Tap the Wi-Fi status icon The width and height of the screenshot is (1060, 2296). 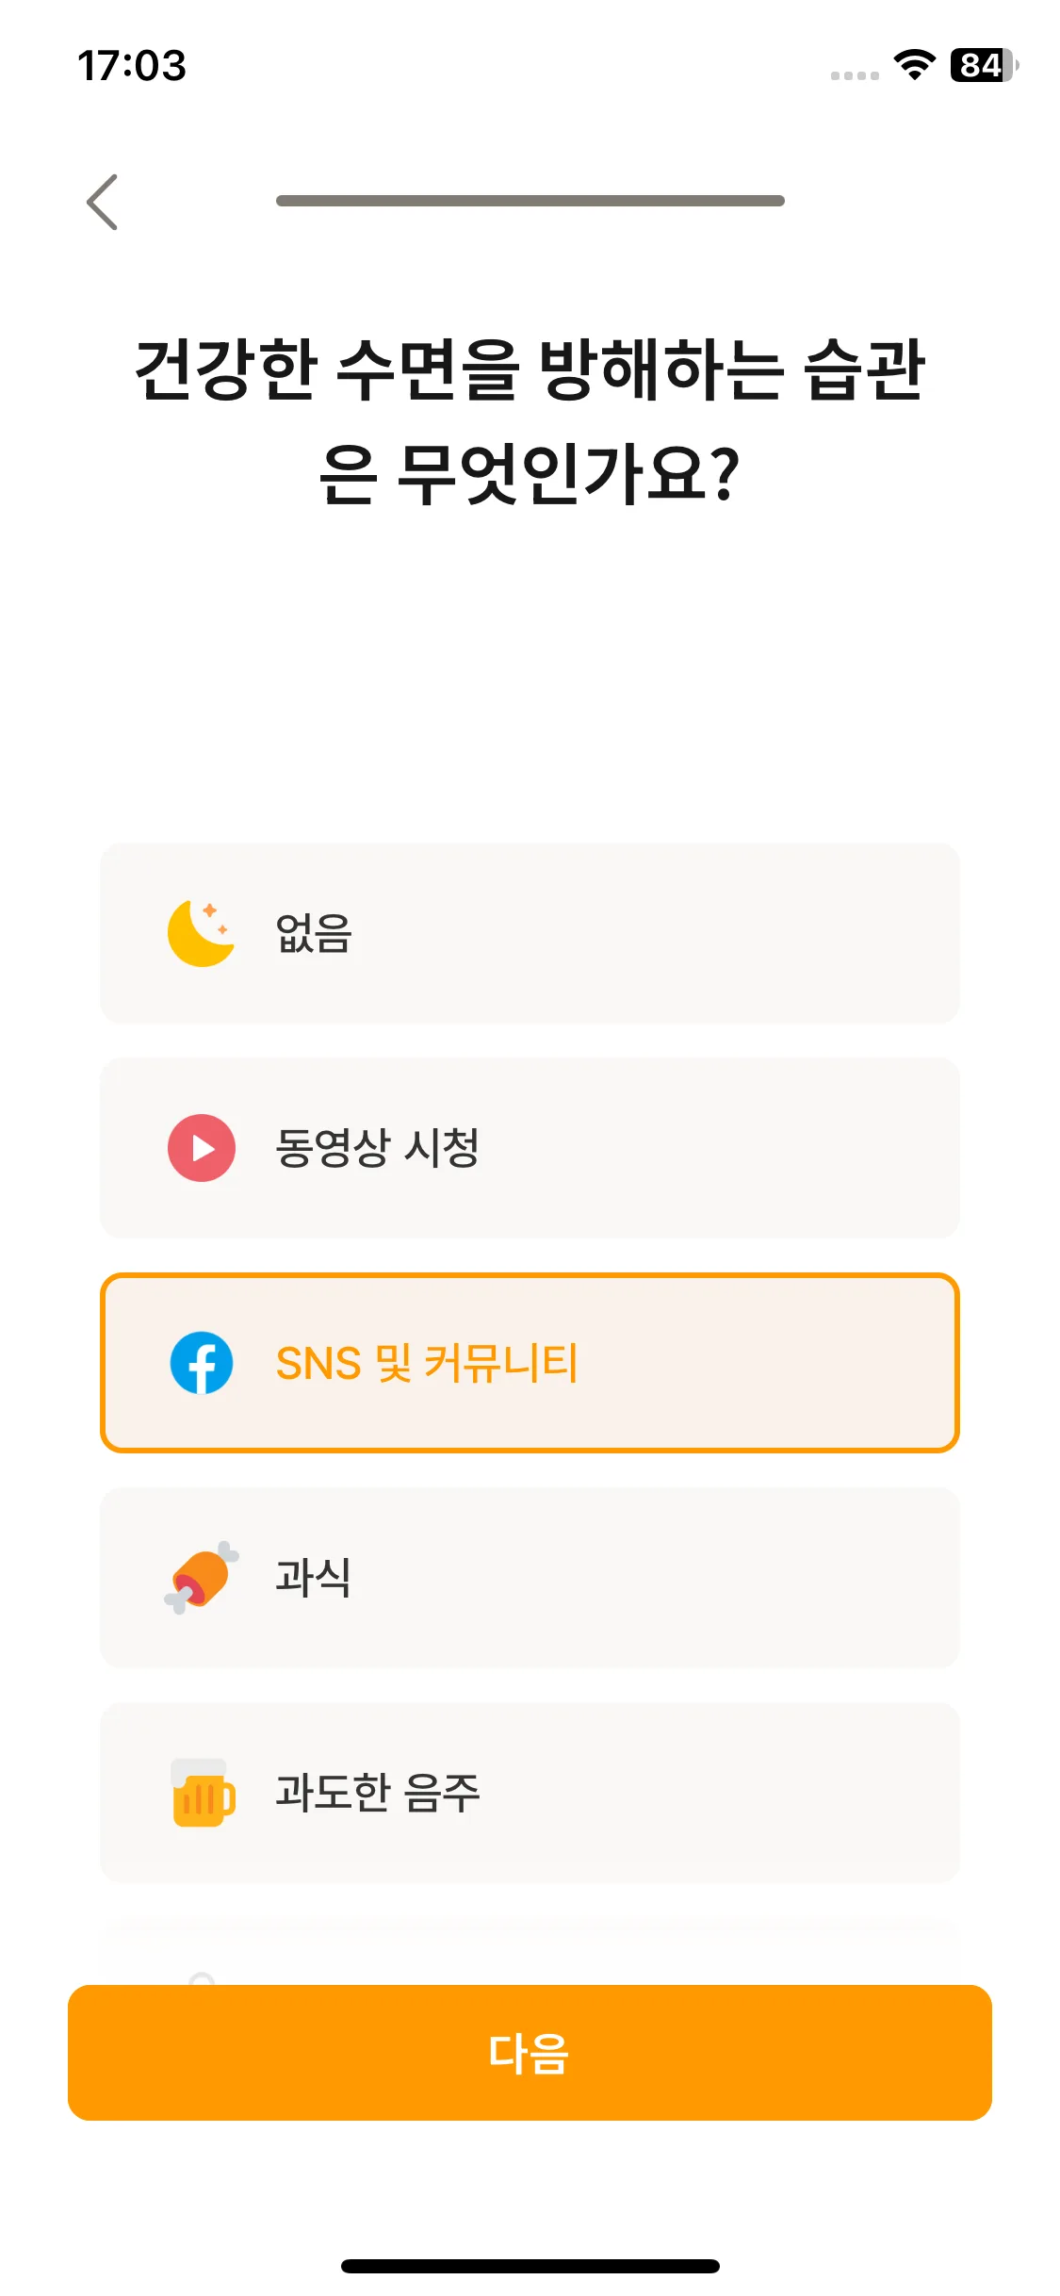914,65
